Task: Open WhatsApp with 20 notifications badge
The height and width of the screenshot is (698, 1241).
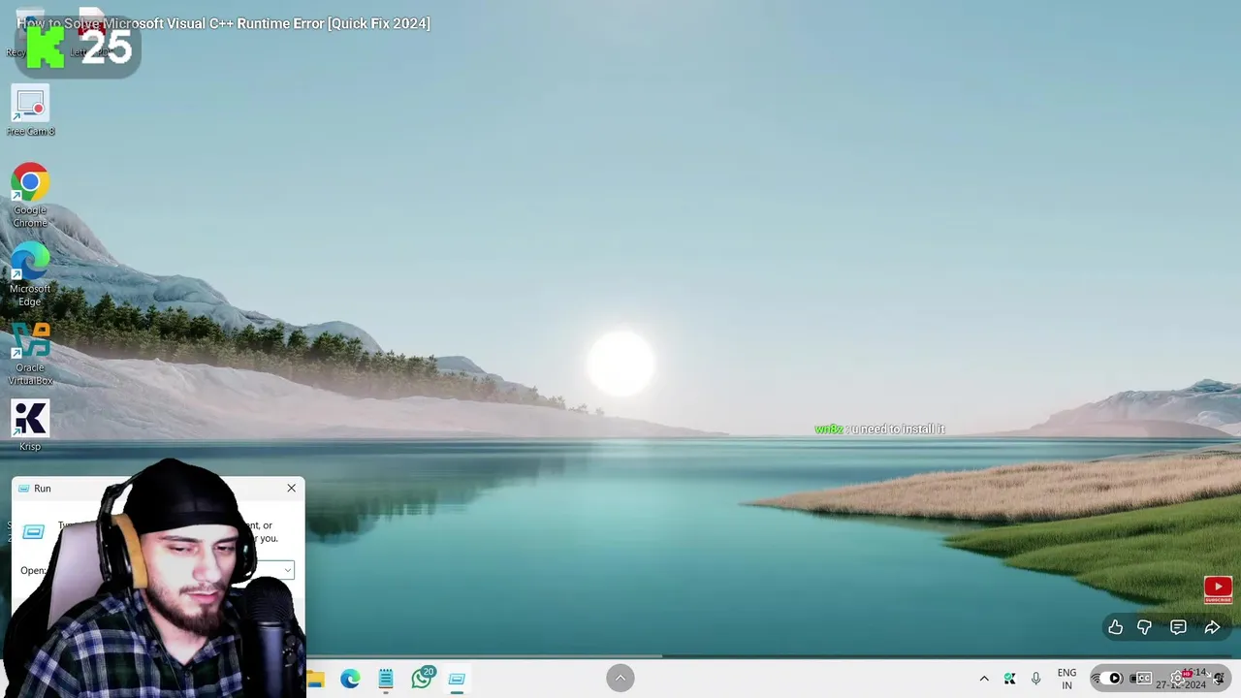Action: point(422,678)
